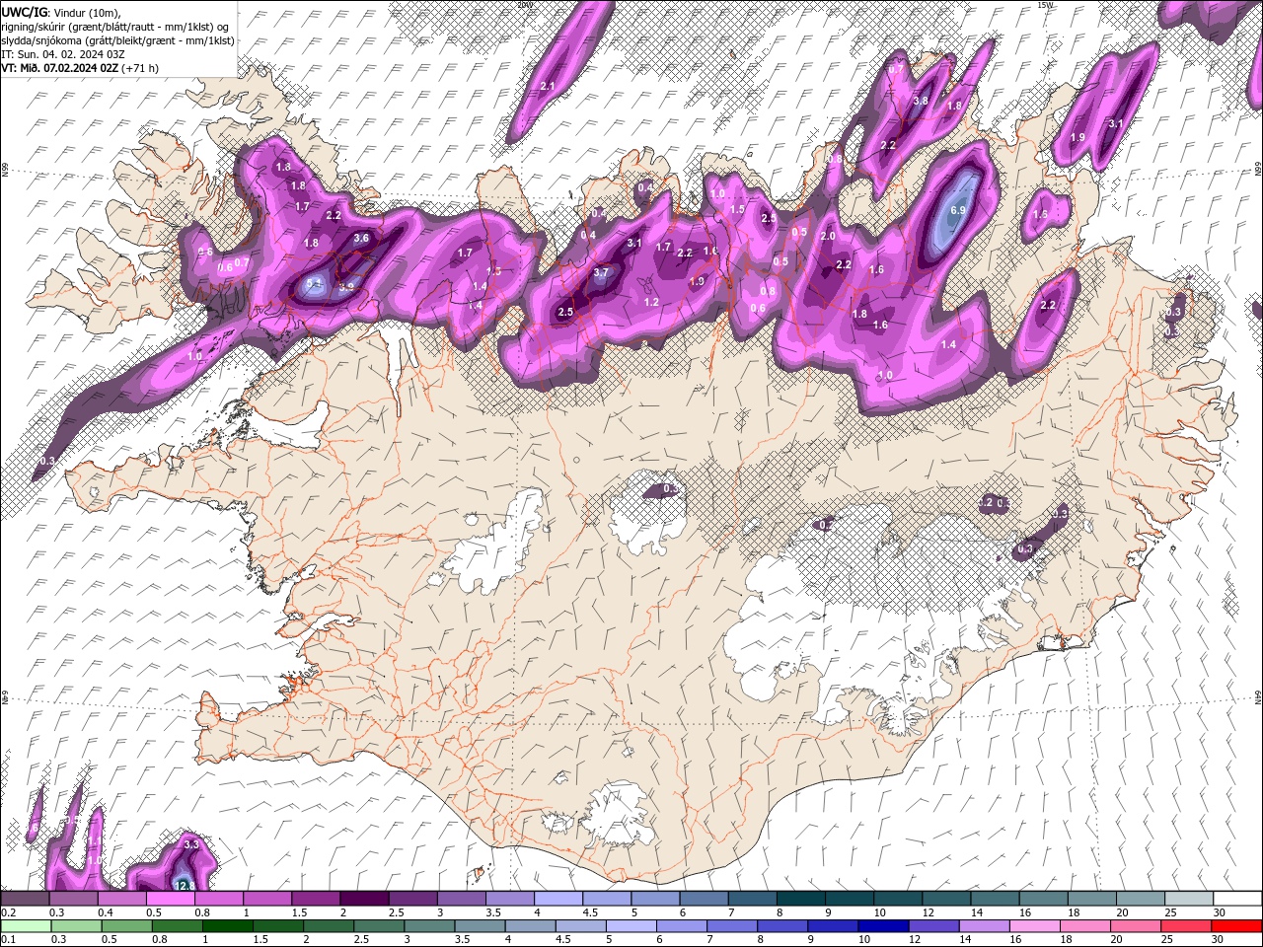Click the violet 12–14 rain legend swatch
The width and height of the screenshot is (1263, 947).
934,926
